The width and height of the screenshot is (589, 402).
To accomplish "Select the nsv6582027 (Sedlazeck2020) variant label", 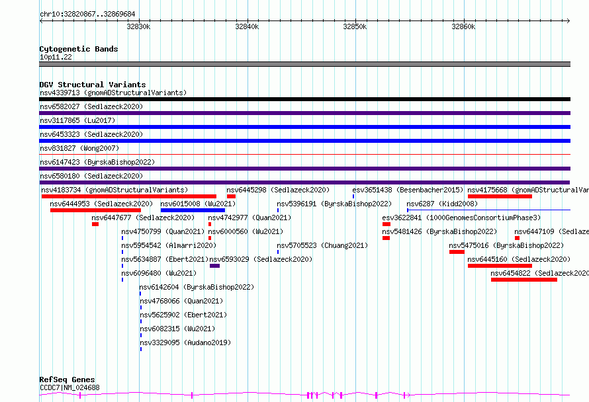I will (x=91, y=106).
